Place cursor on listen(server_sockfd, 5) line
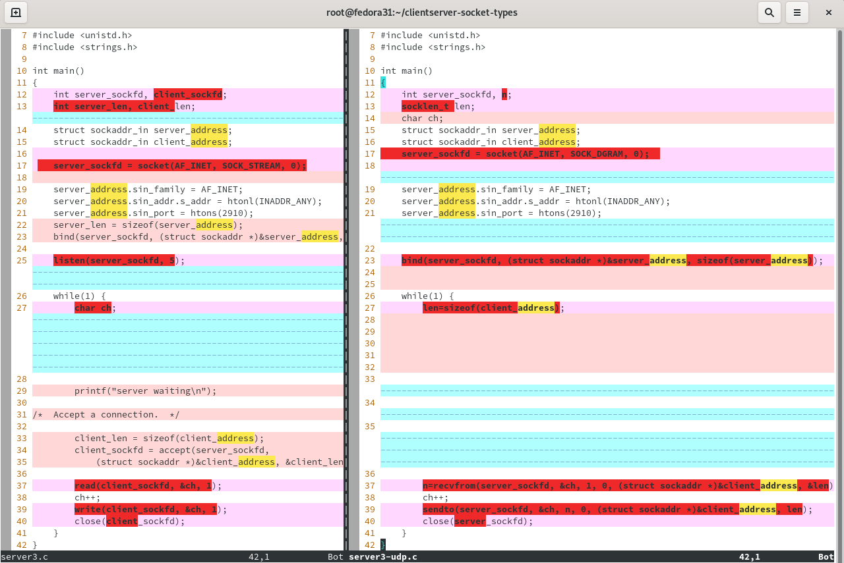The image size is (844, 563). (113, 261)
